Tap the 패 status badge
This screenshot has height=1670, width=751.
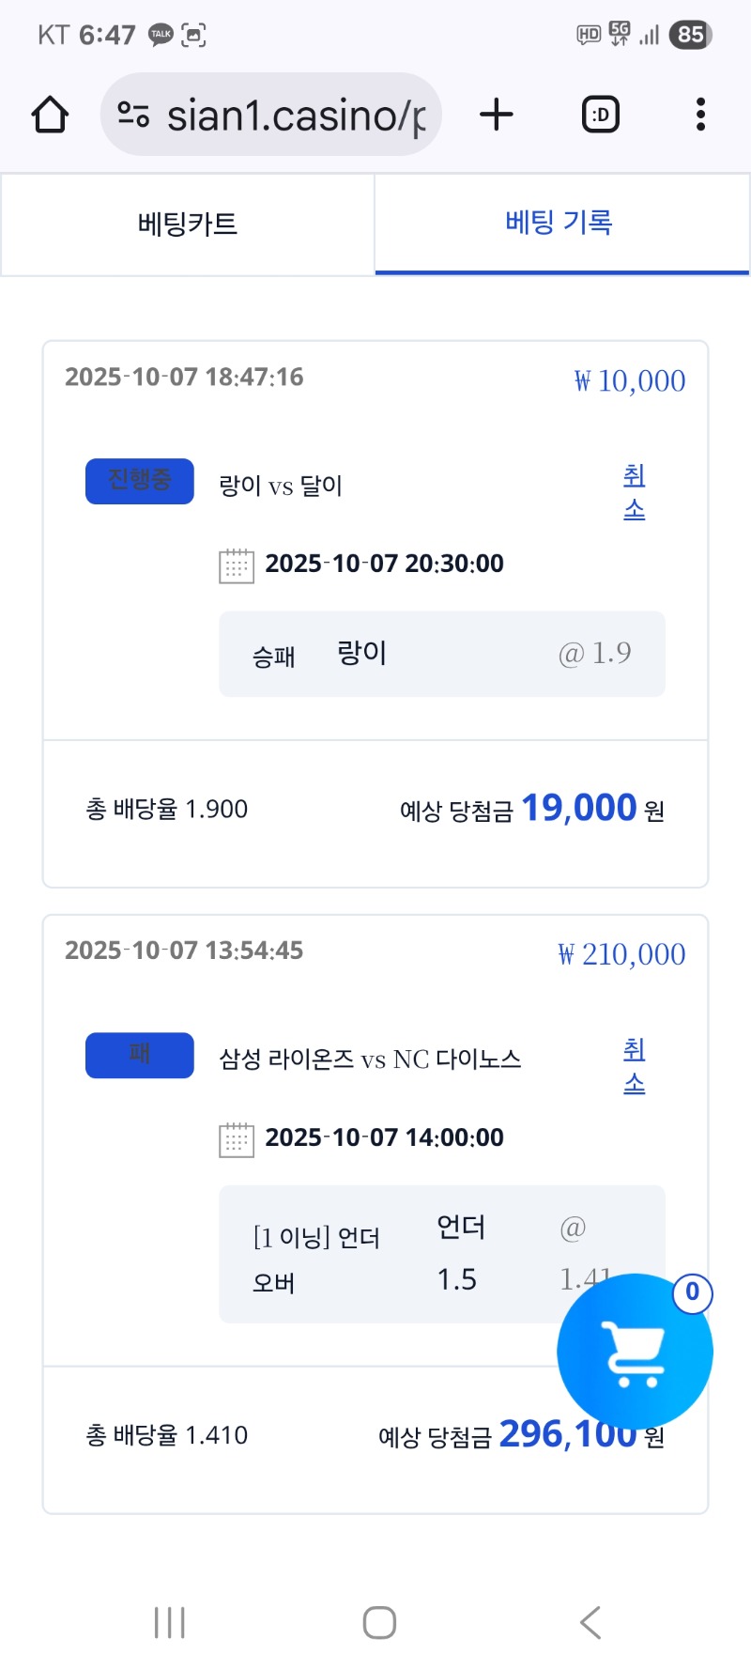point(140,1055)
